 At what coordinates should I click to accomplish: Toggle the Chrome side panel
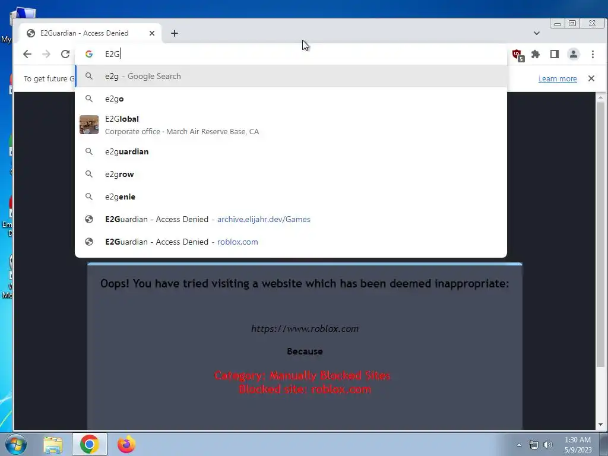[555, 54]
